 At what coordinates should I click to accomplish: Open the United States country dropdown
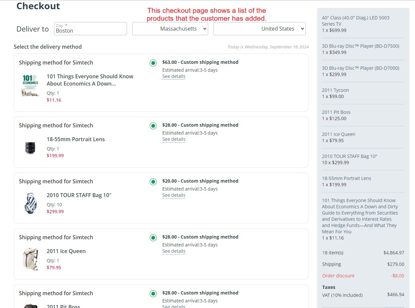(x=260, y=29)
